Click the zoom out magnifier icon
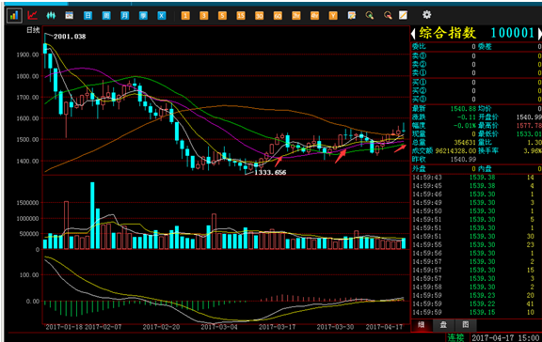Image resolution: width=542 pixels, height=342 pixels. (388, 15)
